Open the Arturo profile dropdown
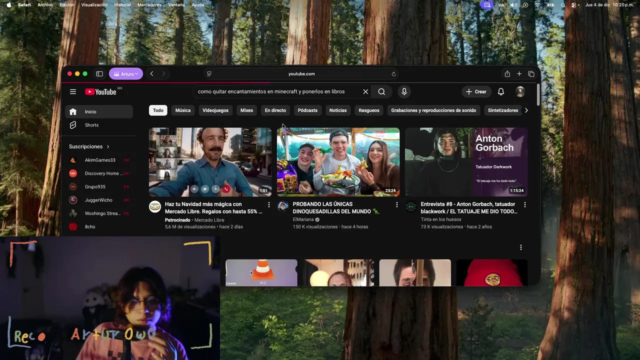The image size is (640, 360). (x=126, y=74)
